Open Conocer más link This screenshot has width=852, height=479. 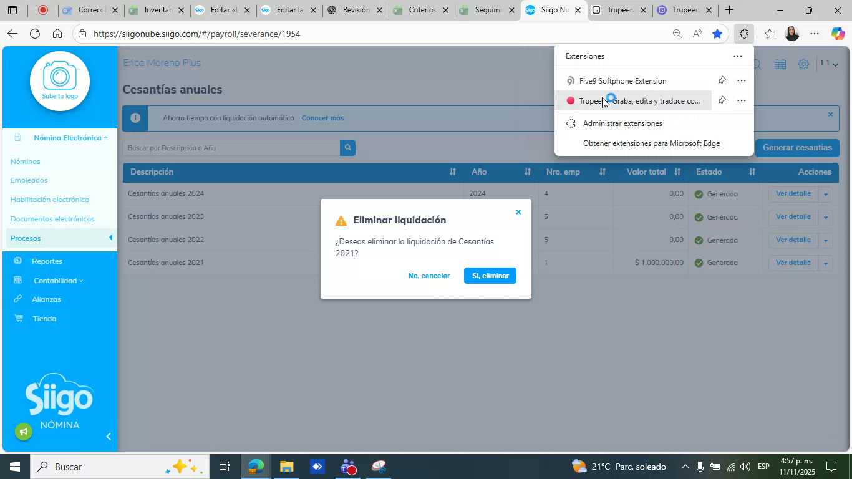point(322,118)
